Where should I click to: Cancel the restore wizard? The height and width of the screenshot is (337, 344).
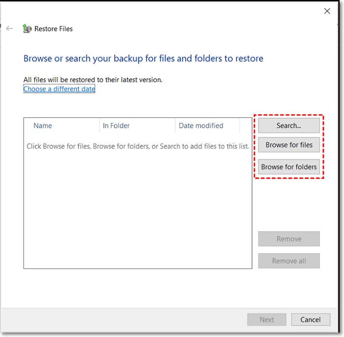pos(311,320)
